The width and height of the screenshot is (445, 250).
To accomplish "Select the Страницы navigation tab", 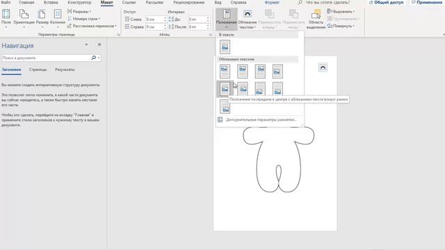I will tap(38, 69).
